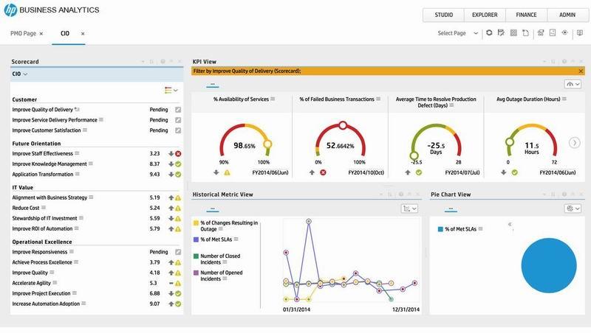591x333 pixels.
Task: Click the 9.07 score for Increase Automation Adoption
Action: [x=154, y=304]
